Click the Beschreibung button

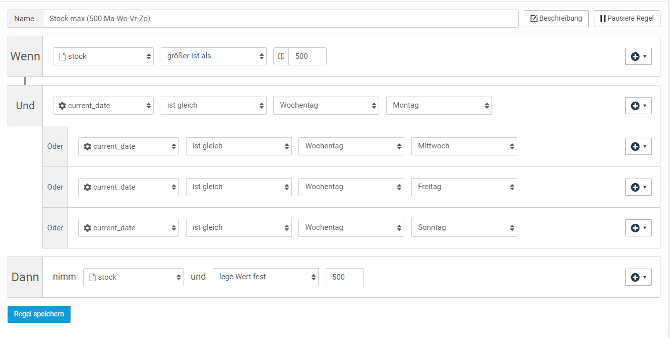[x=556, y=19]
